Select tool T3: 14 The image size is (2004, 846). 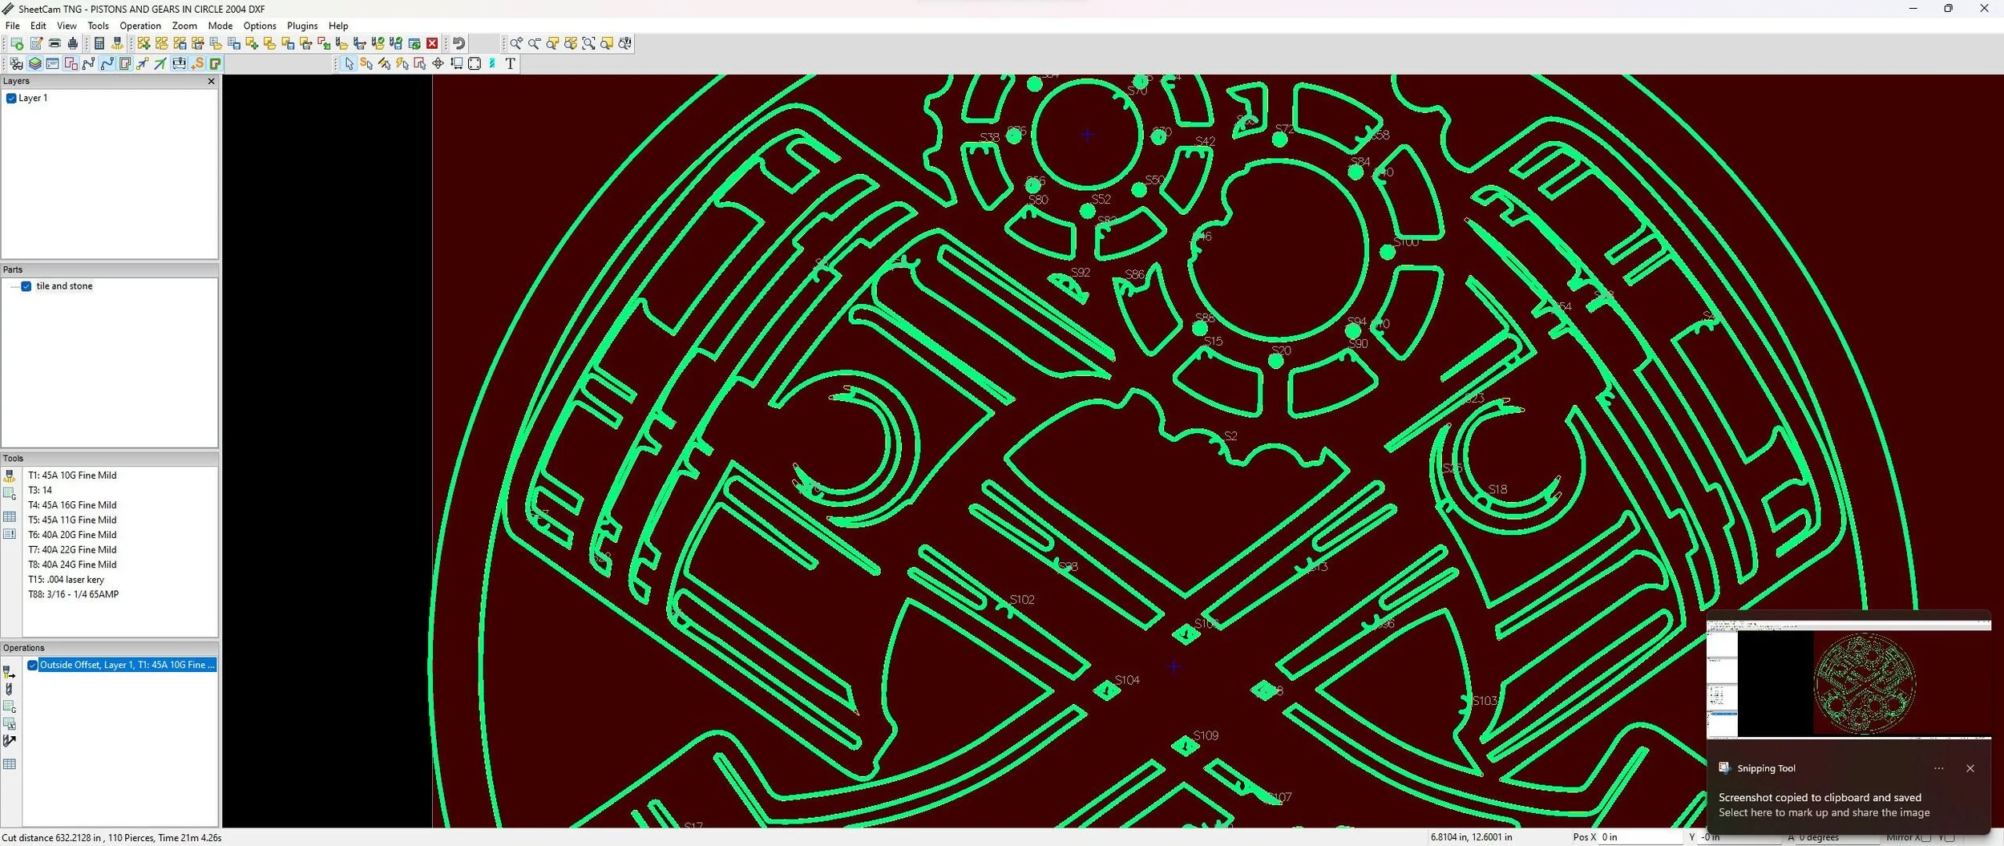(40, 490)
